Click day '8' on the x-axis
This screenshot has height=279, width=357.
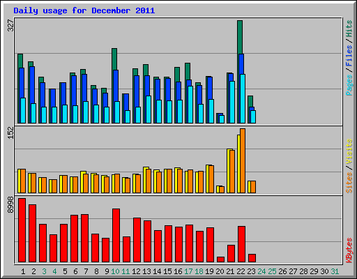tap(96, 271)
